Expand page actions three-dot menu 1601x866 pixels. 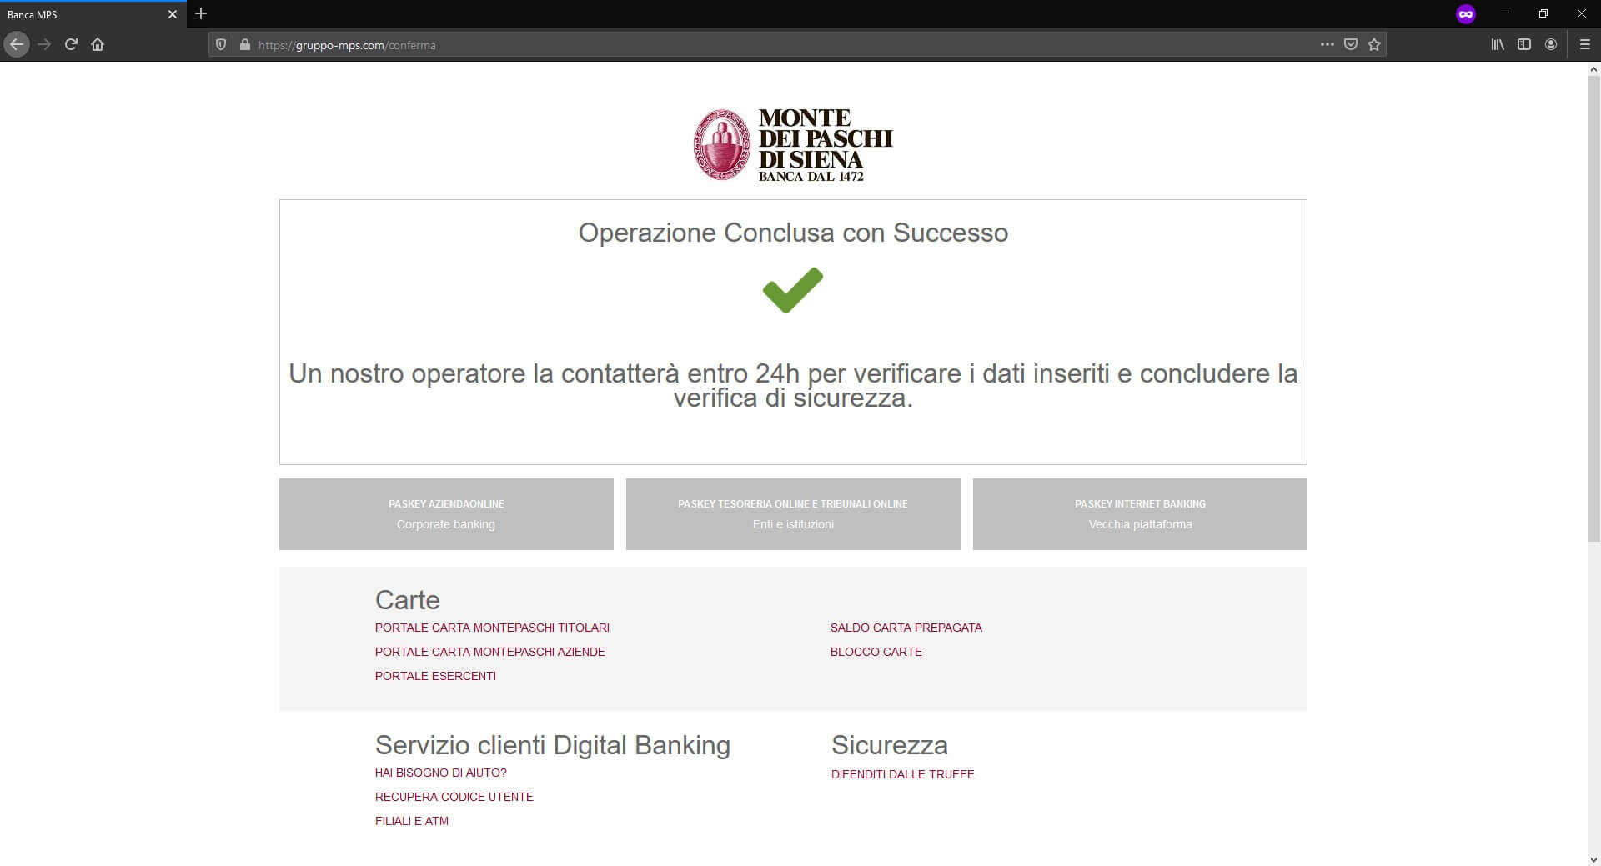click(1327, 45)
